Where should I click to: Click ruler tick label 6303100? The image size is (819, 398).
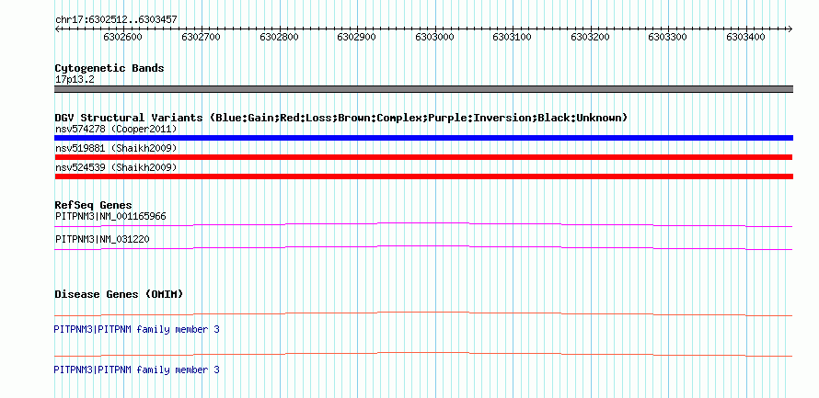(512, 37)
